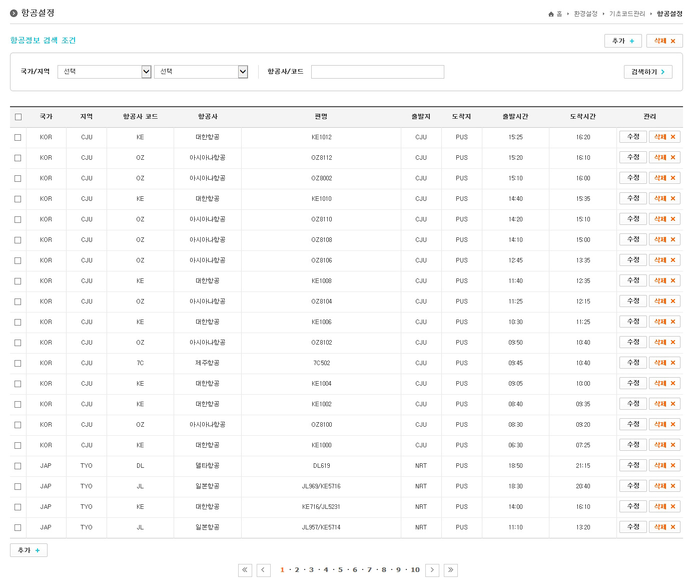
Task: Edit the JL969/KE5716 flight using 수정
Action: pyautogui.click(x=633, y=486)
